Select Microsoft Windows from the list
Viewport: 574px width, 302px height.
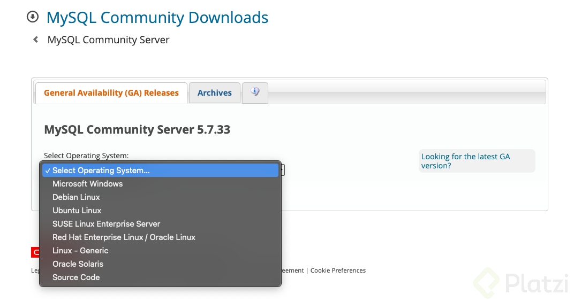click(x=160, y=184)
